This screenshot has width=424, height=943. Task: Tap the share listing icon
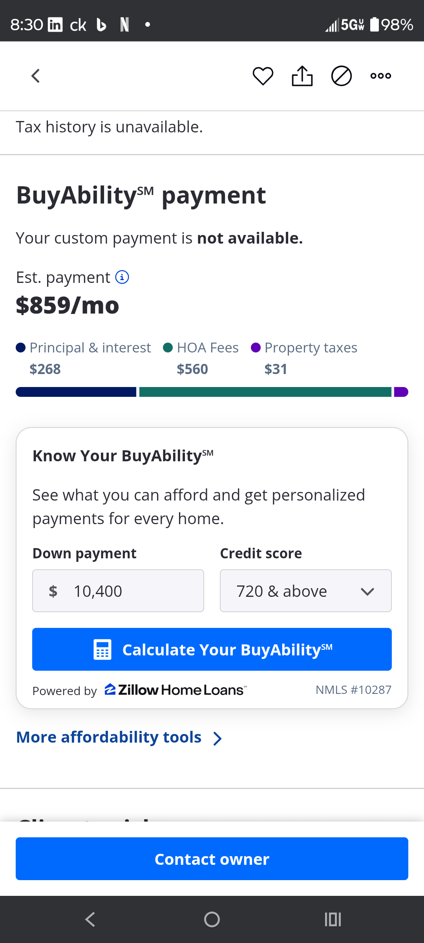(302, 76)
